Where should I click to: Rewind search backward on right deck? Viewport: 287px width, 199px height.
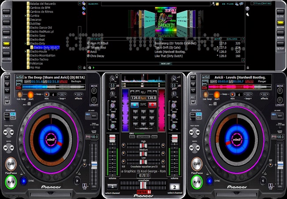(192, 148)
